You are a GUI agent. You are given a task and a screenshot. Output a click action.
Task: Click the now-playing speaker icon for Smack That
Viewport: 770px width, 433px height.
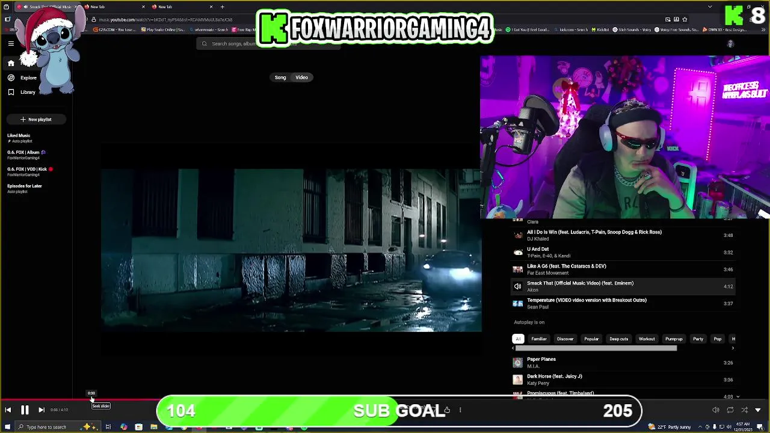pos(517,286)
